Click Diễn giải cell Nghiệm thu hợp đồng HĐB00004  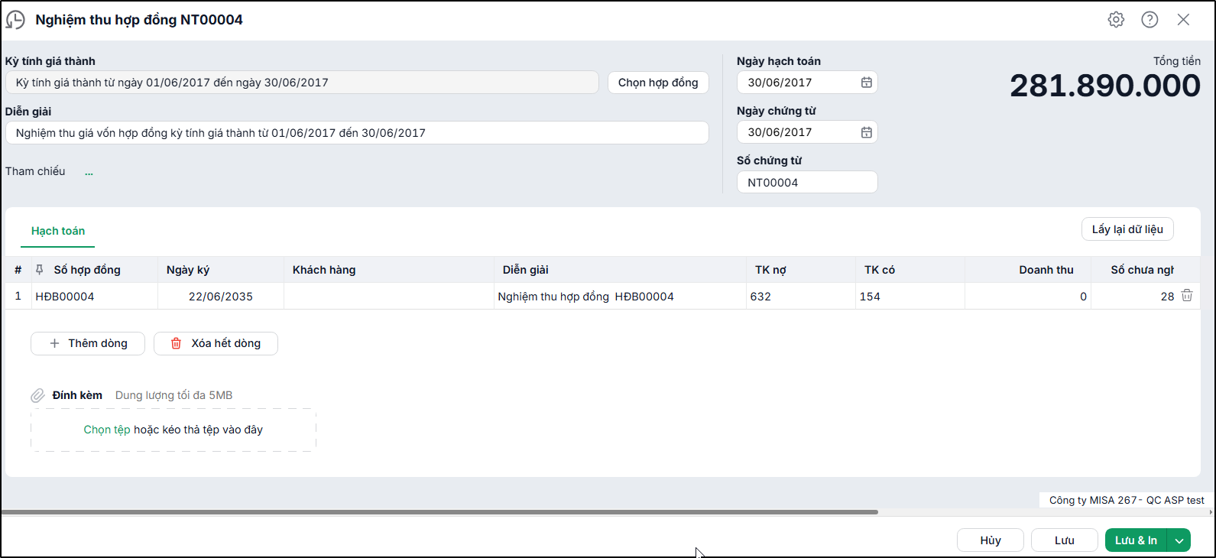pos(620,297)
